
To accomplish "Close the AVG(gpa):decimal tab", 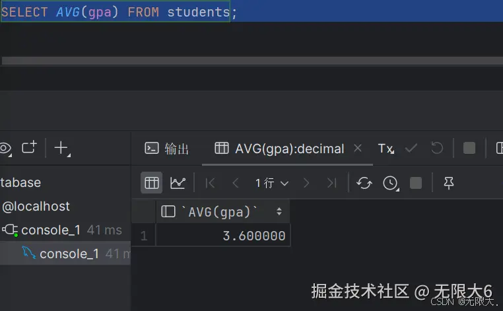I will tap(358, 149).
